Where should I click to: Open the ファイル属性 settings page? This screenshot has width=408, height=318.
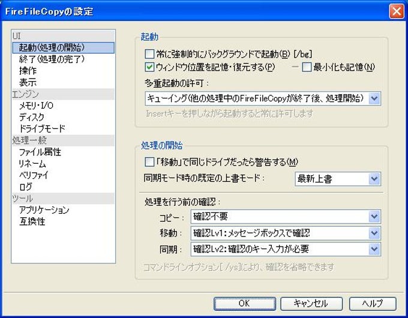63,152
